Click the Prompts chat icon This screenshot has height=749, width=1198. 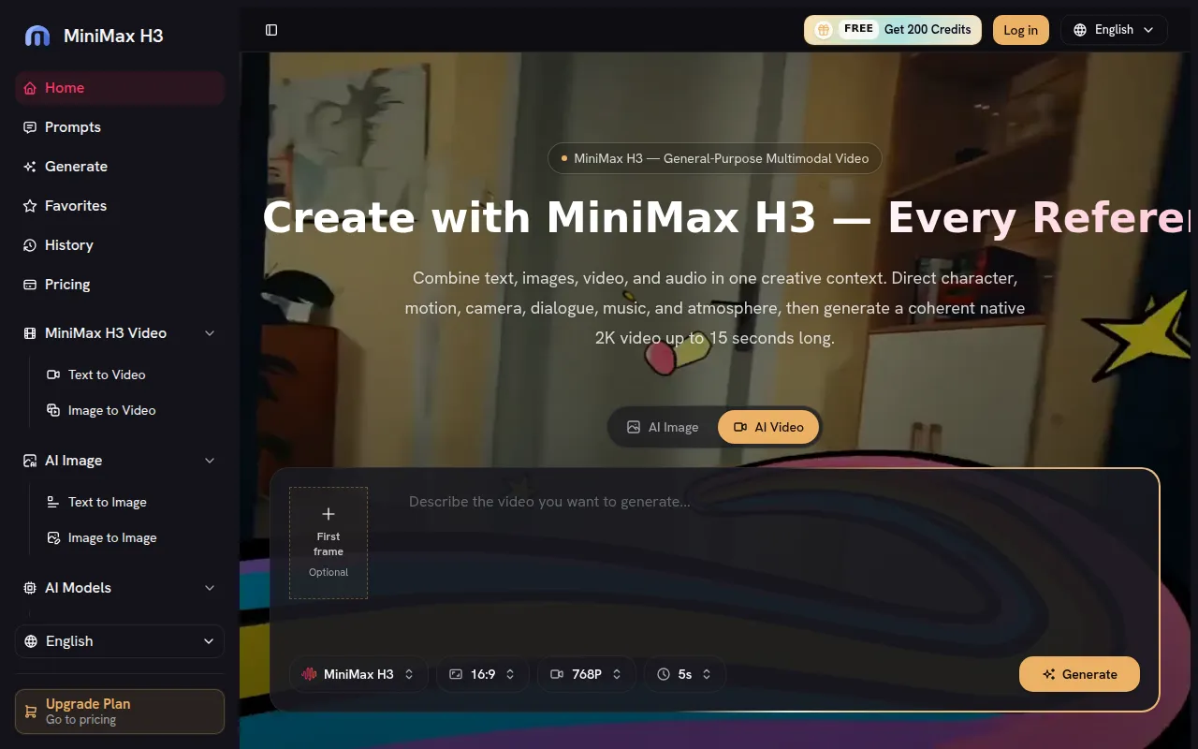[30, 127]
